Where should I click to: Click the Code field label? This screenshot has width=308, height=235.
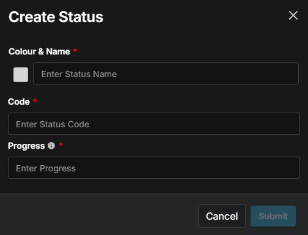[19, 102]
